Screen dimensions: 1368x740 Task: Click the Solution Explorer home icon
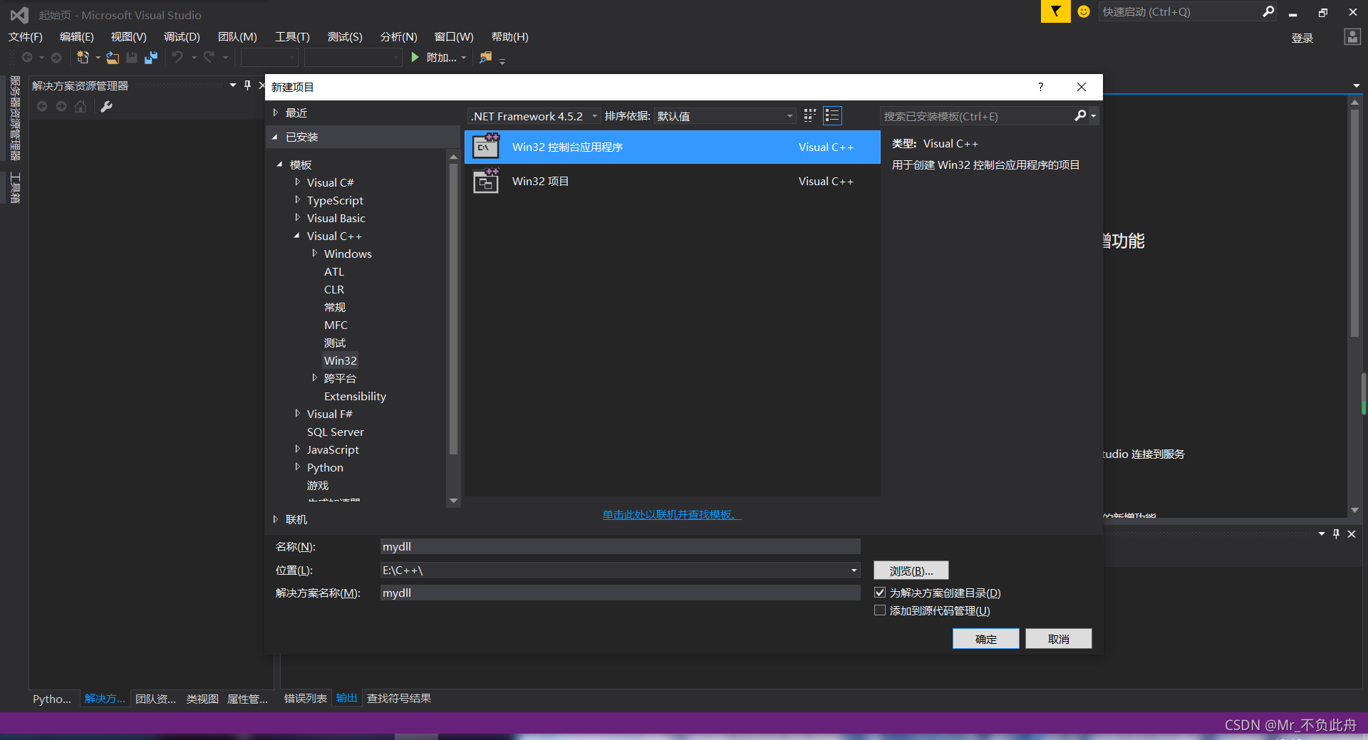click(81, 106)
